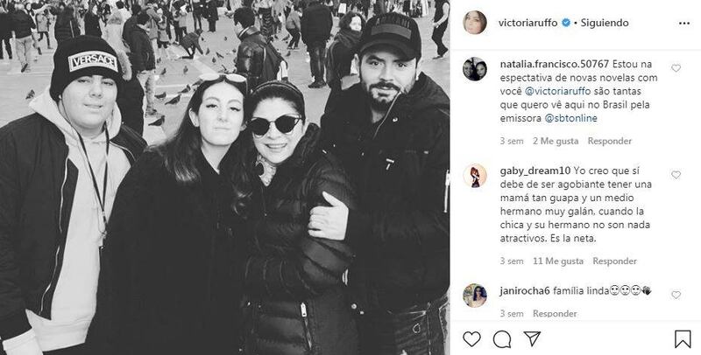The width and height of the screenshot is (701, 355).
Task: Share post with the paper plane icon
Action: pyautogui.click(x=532, y=339)
